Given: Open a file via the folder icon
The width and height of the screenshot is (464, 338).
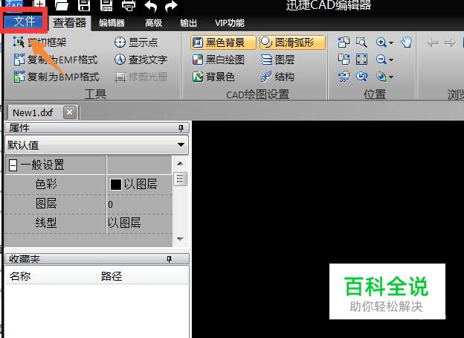Looking at the screenshot, I should coord(62,4).
